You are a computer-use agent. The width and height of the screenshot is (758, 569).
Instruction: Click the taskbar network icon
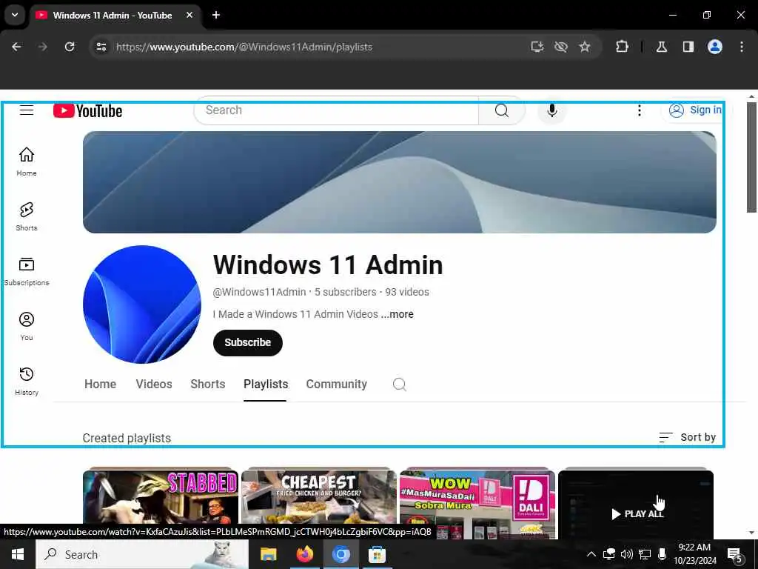(x=645, y=554)
